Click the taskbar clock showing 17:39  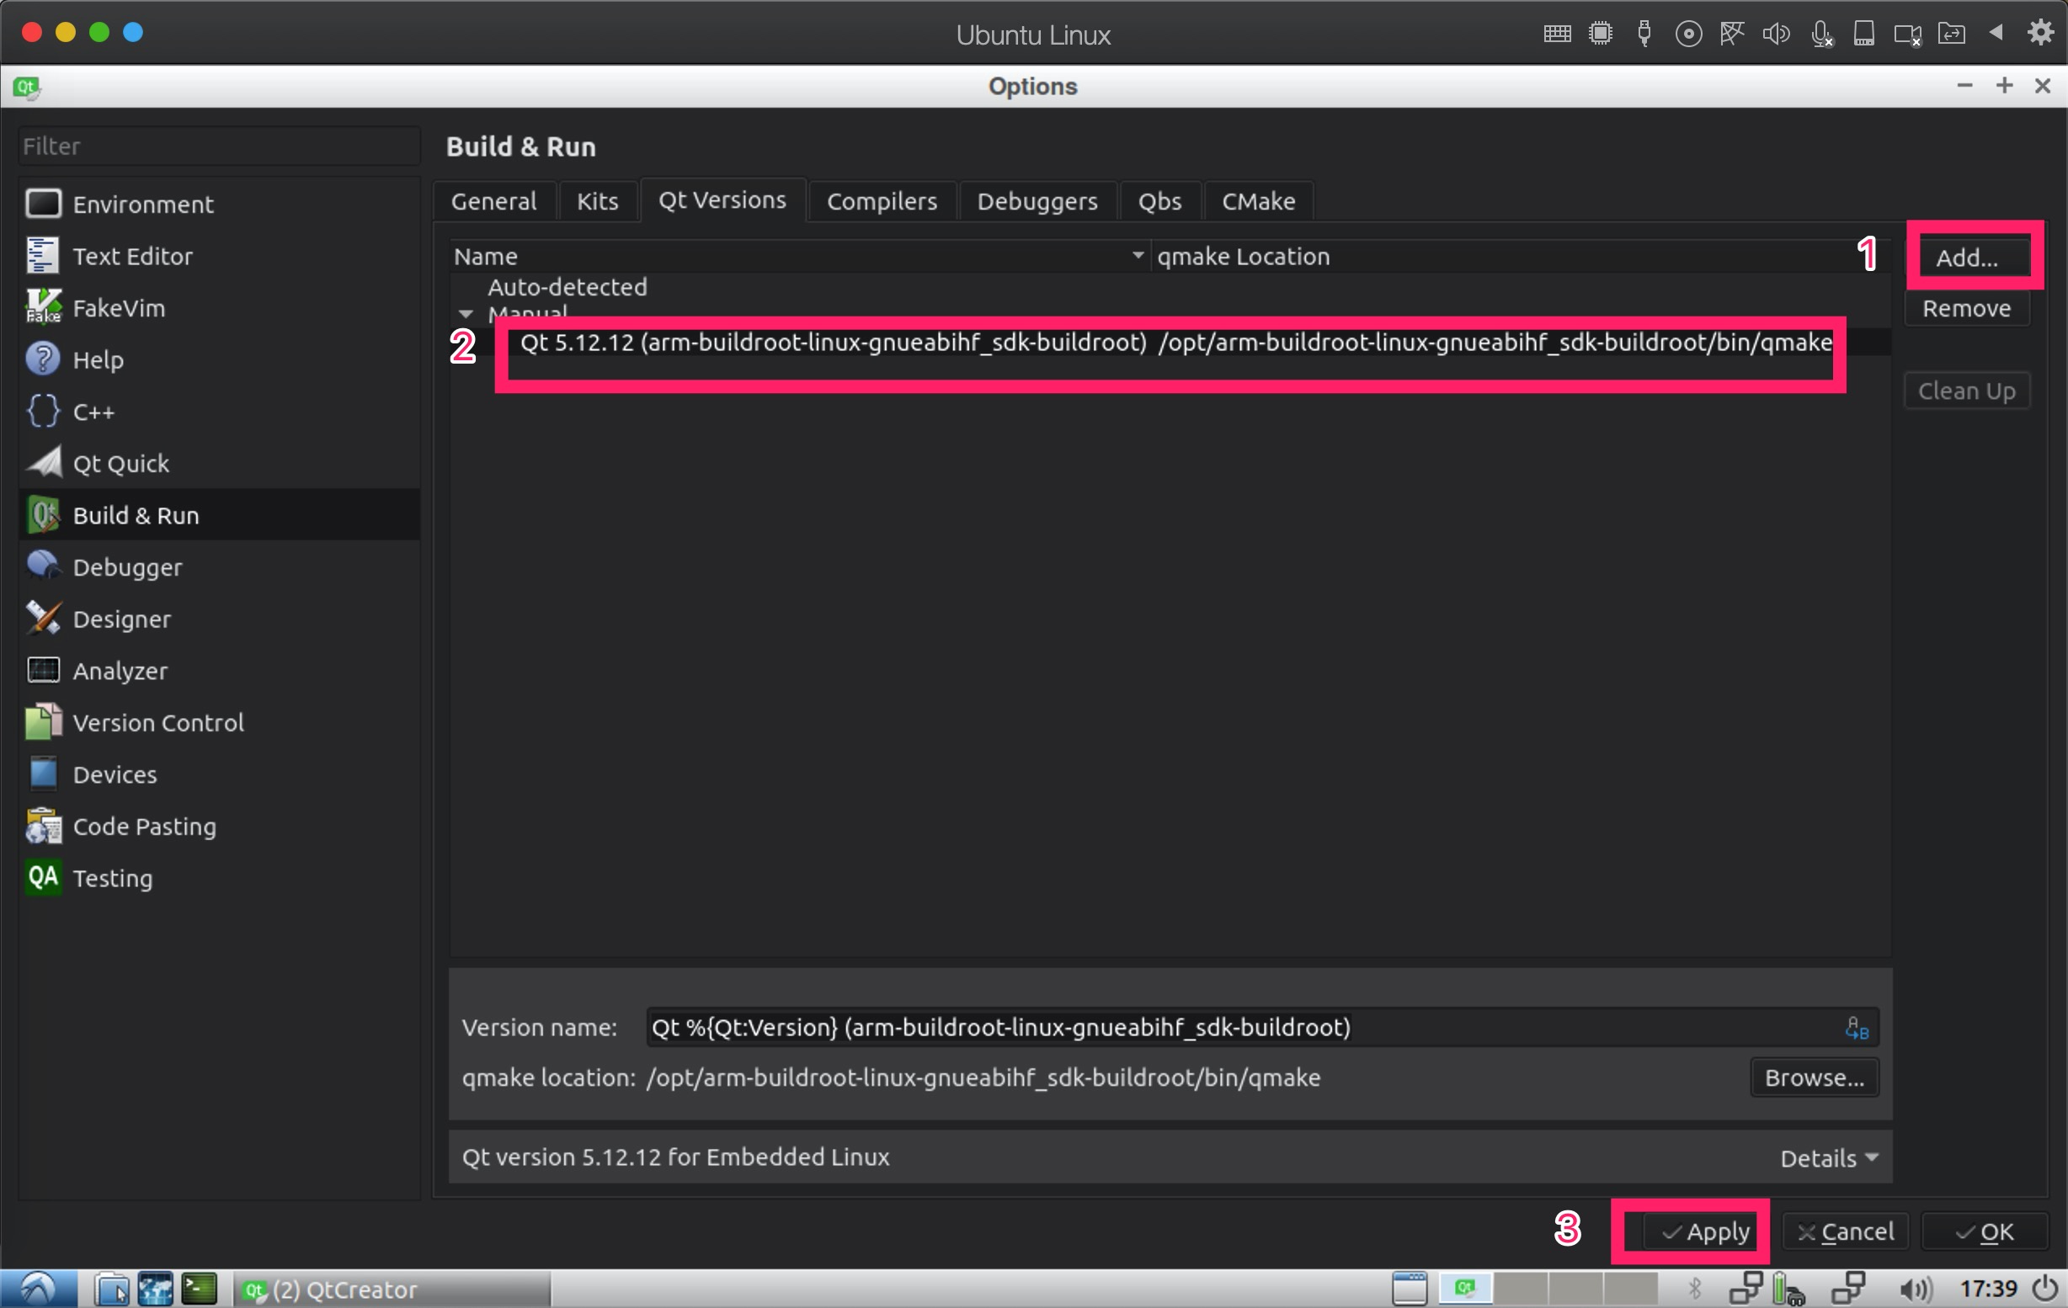[1988, 1289]
